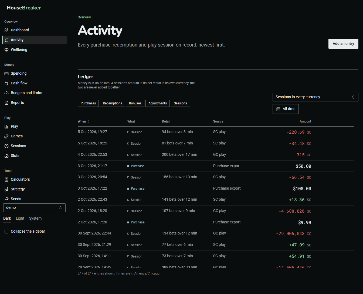Click the Dashboard grid icon

(x=6, y=30)
